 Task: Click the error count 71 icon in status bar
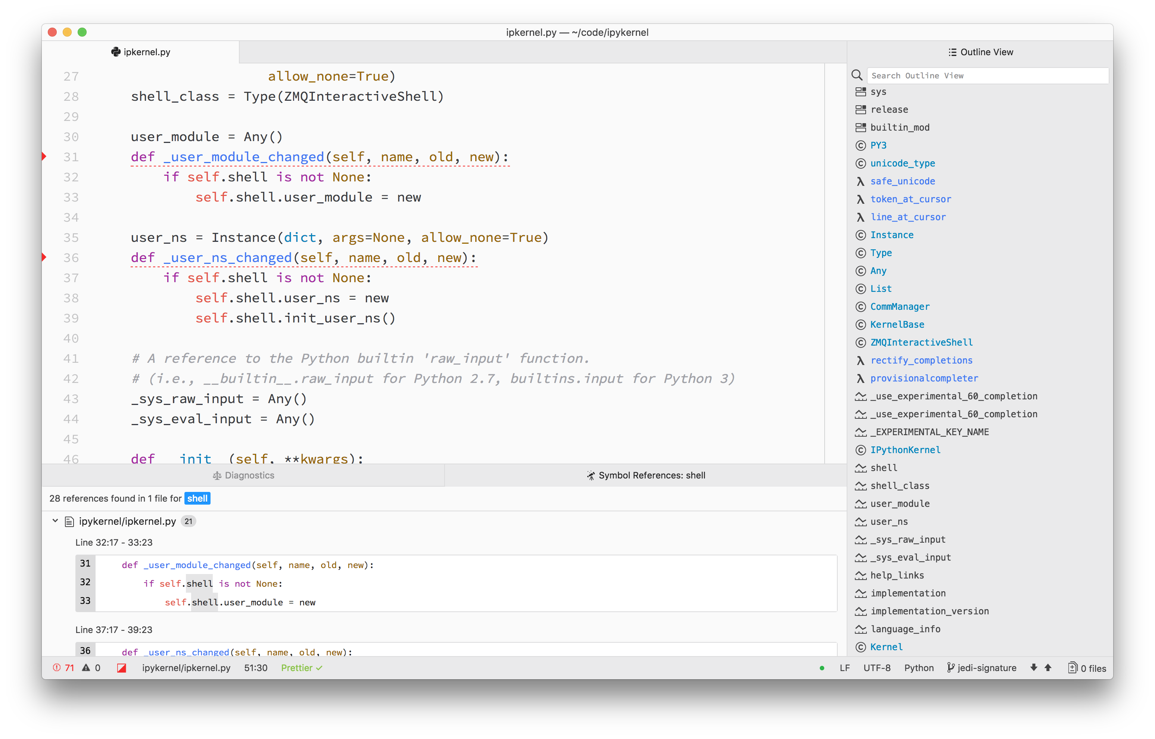(62, 667)
